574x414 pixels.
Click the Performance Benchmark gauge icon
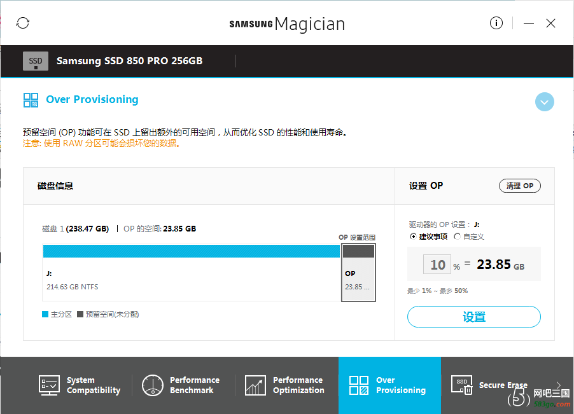point(152,385)
